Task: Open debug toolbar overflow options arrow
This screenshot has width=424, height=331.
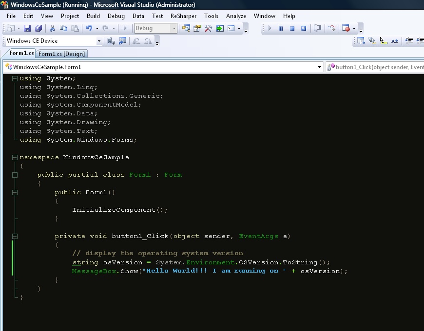Action: pyautogui.click(x=361, y=30)
